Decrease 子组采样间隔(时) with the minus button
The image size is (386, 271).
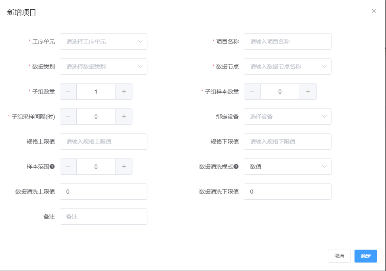[x=68, y=117]
